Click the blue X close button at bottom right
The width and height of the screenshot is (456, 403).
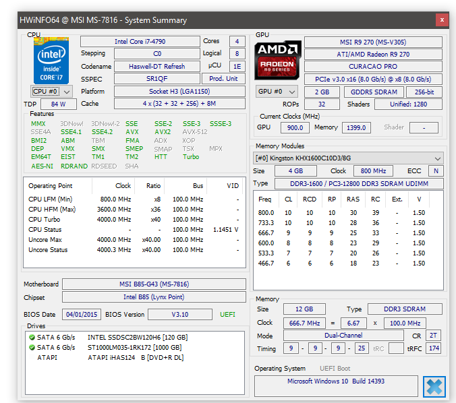[434, 387]
